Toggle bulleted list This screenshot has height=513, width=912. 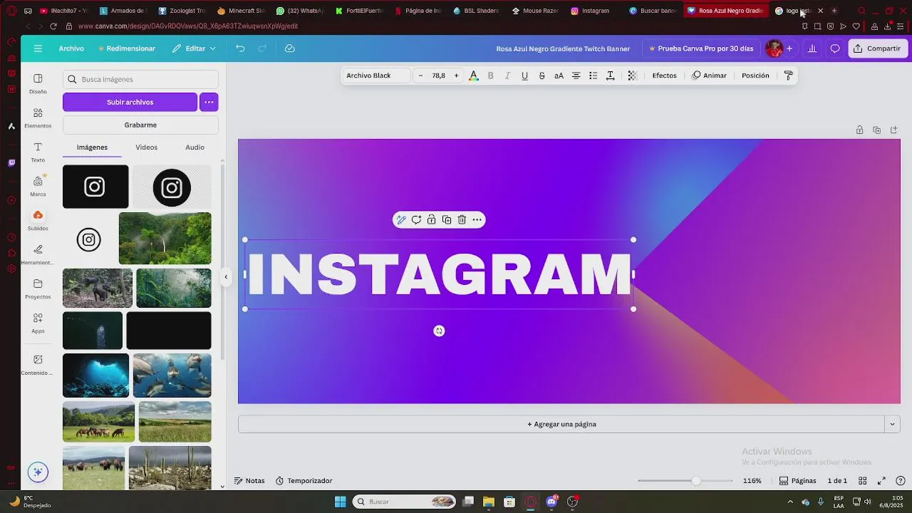[593, 76]
